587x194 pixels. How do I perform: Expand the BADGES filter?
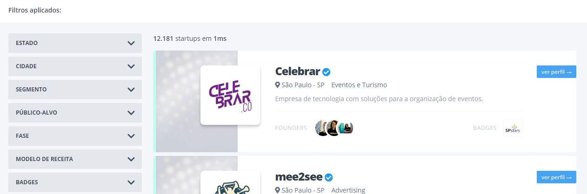pyautogui.click(x=75, y=182)
